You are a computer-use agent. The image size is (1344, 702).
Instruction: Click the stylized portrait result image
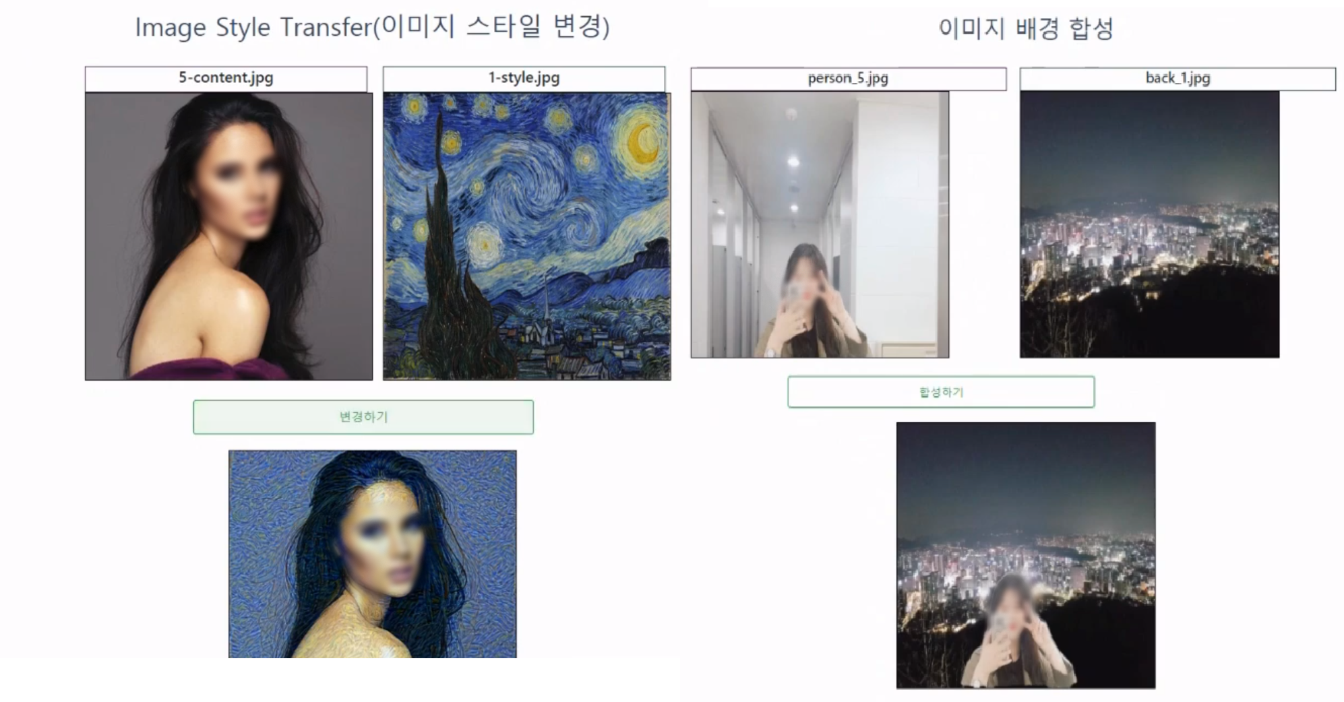coord(372,554)
